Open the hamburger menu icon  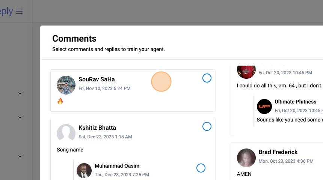19,11
